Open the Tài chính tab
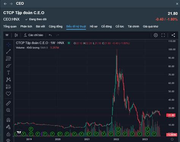 pyautogui.click(x=133, y=27)
